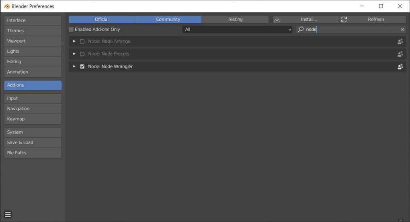Click the Node: Node Arrange label

(x=109, y=41)
